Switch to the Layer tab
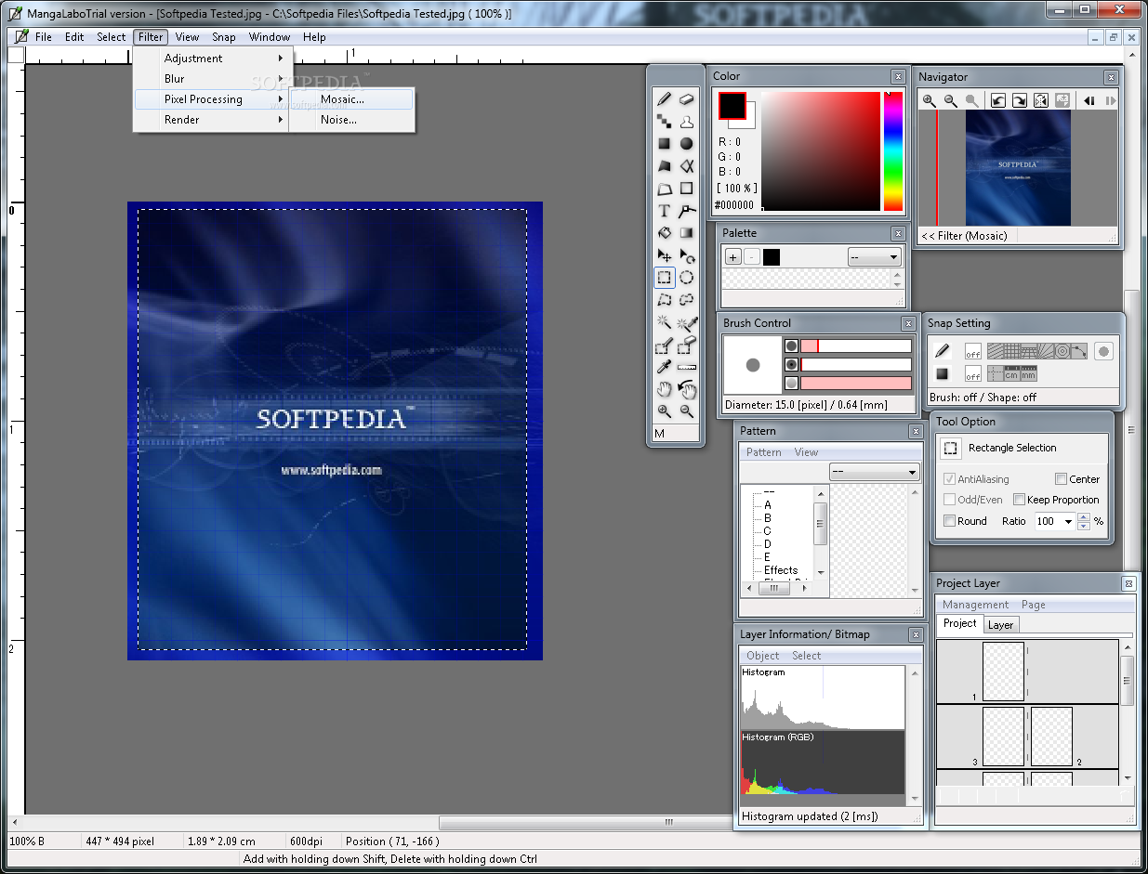Viewport: 1148px width, 874px height. click(1000, 625)
